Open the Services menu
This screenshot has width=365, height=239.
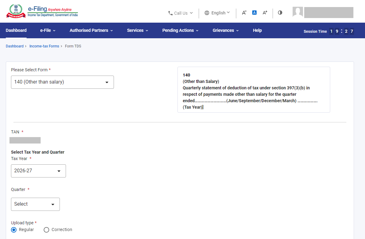point(137,30)
